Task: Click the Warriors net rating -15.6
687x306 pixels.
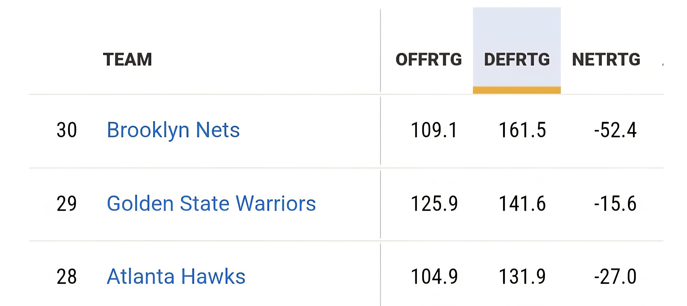Action: (615, 204)
